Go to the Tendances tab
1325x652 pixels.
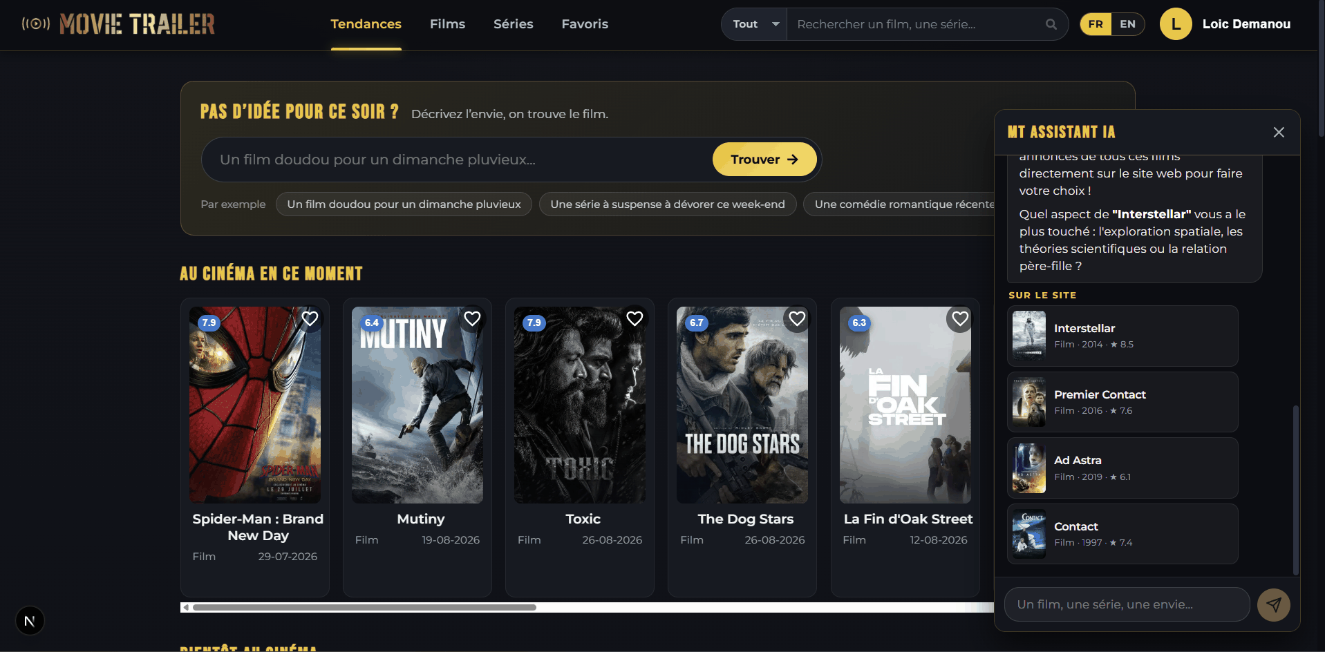tap(366, 24)
